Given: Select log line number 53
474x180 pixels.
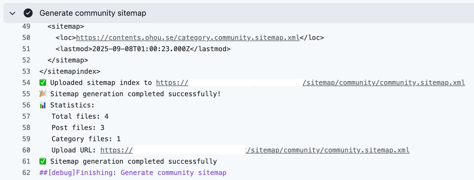Looking at the screenshot, I should click(26, 71).
